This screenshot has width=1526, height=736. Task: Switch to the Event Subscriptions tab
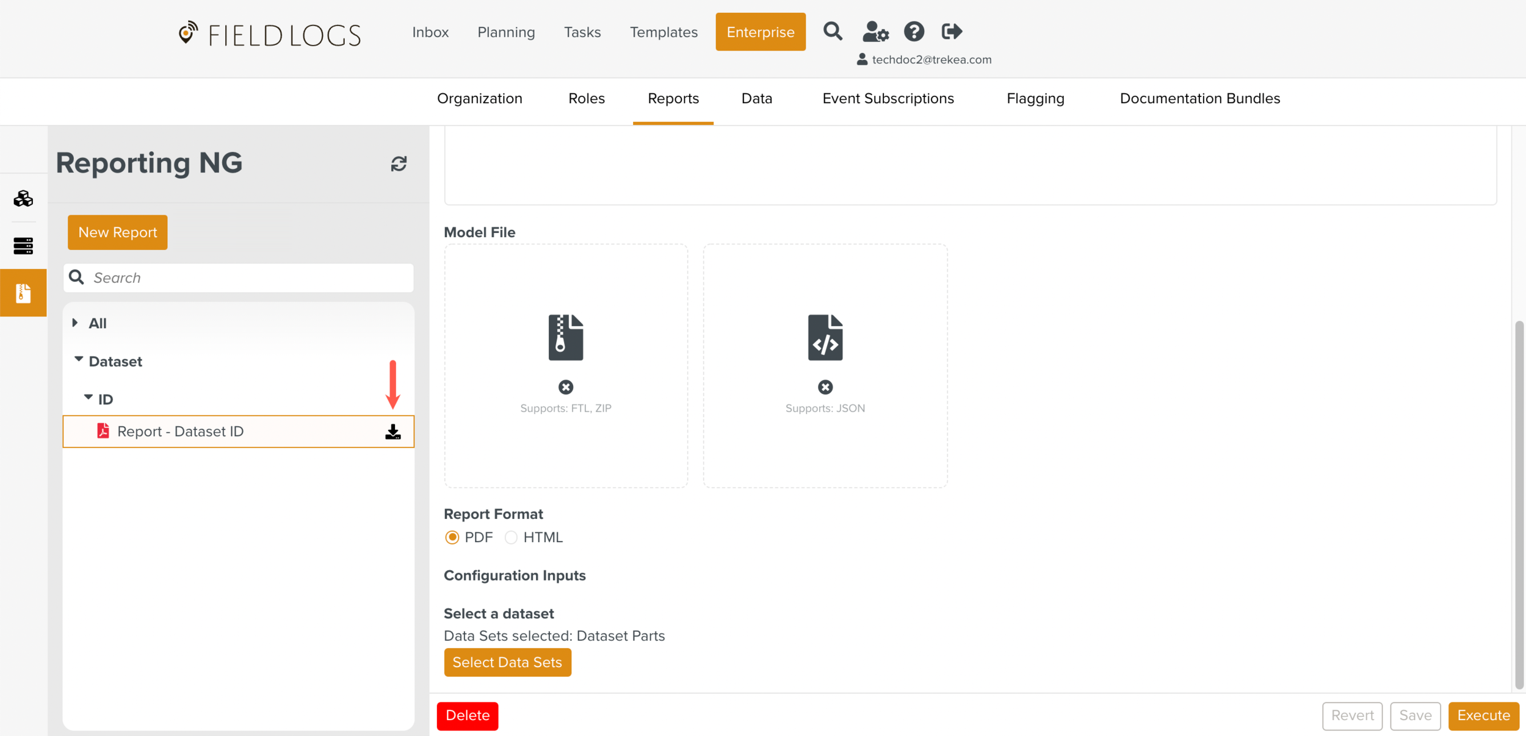(888, 99)
